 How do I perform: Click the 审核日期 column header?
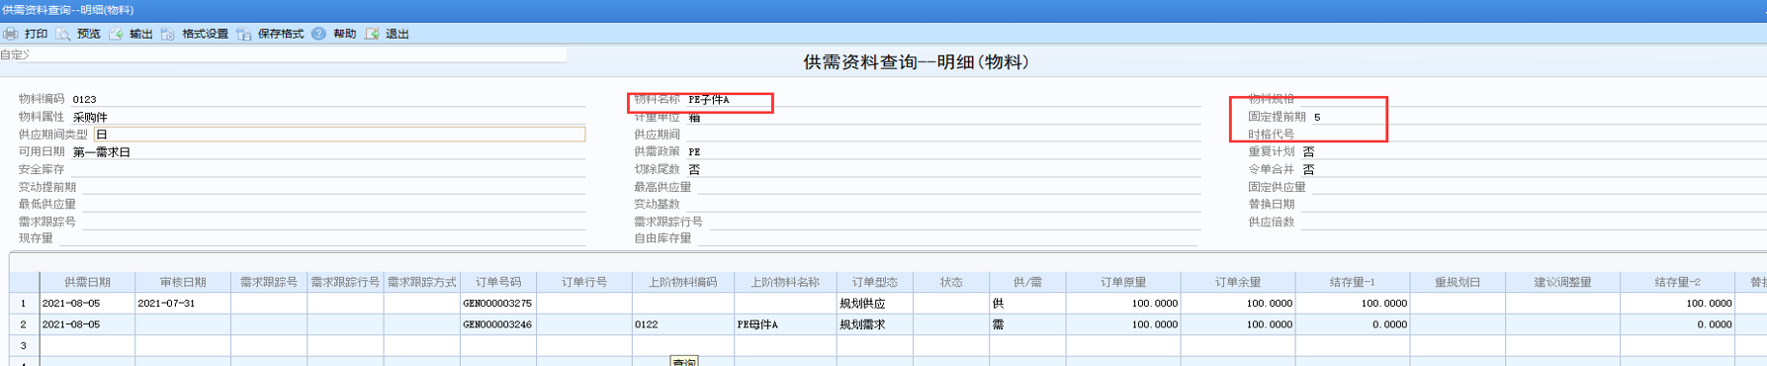tap(183, 282)
